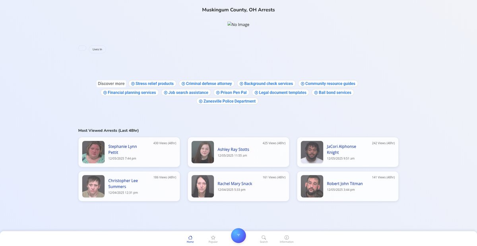Open the Prison Pen Pal link
Image resolution: width=477 pixels, height=246 pixels.
(231, 92)
